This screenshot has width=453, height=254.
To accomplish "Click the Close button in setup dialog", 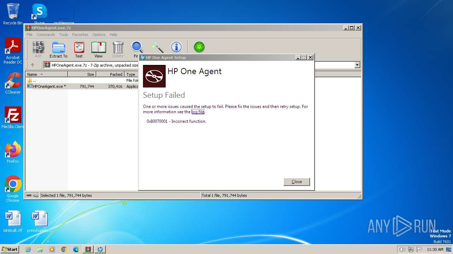I will pyautogui.click(x=297, y=182).
